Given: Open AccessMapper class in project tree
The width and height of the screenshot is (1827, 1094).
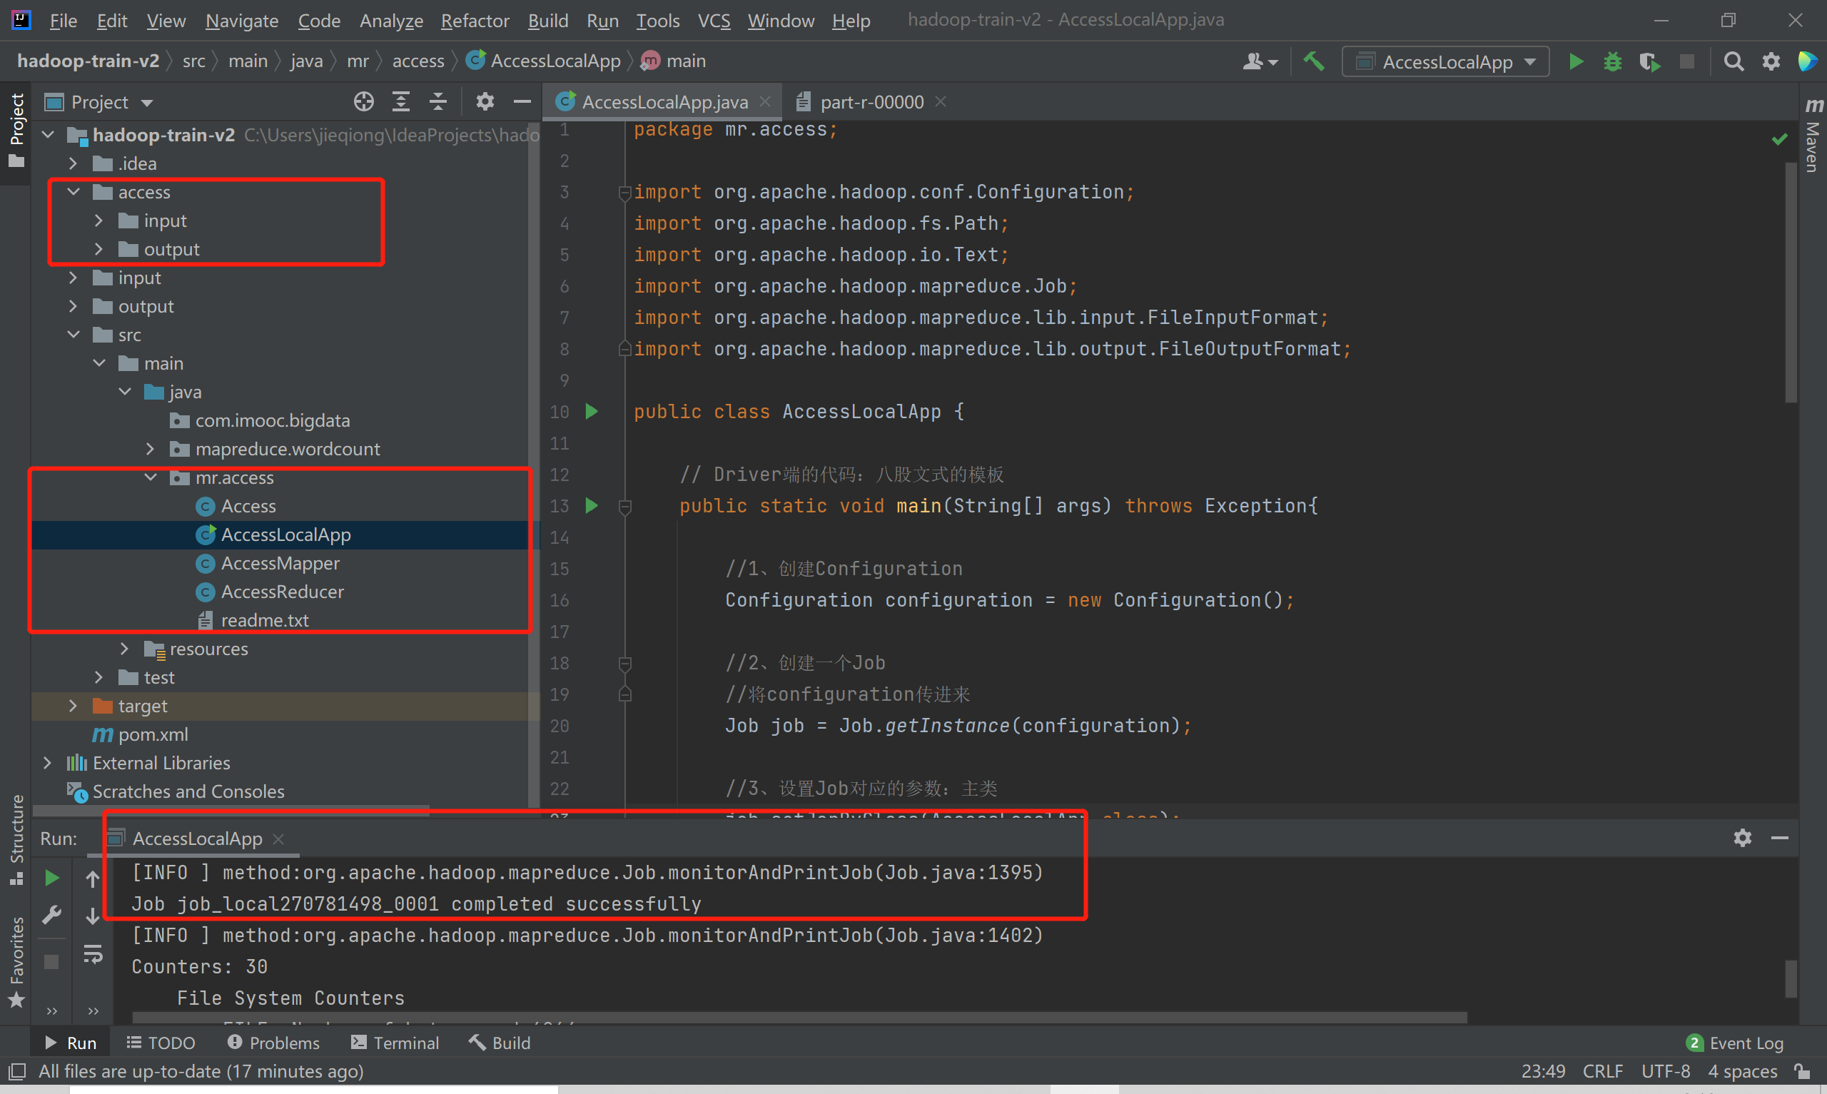Looking at the screenshot, I should coord(280,563).
